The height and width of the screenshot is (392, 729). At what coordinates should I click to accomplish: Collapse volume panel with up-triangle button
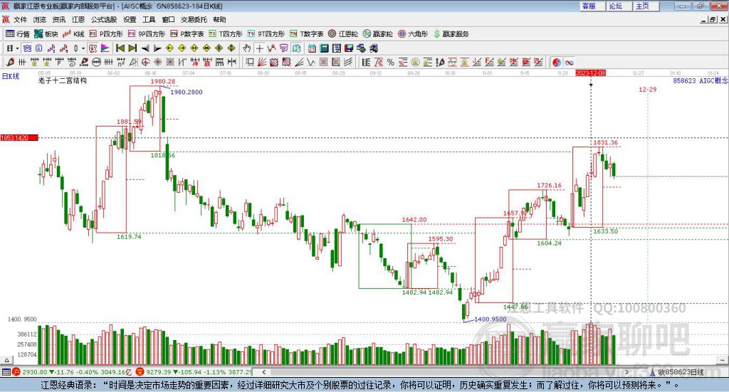click(6, 360)
